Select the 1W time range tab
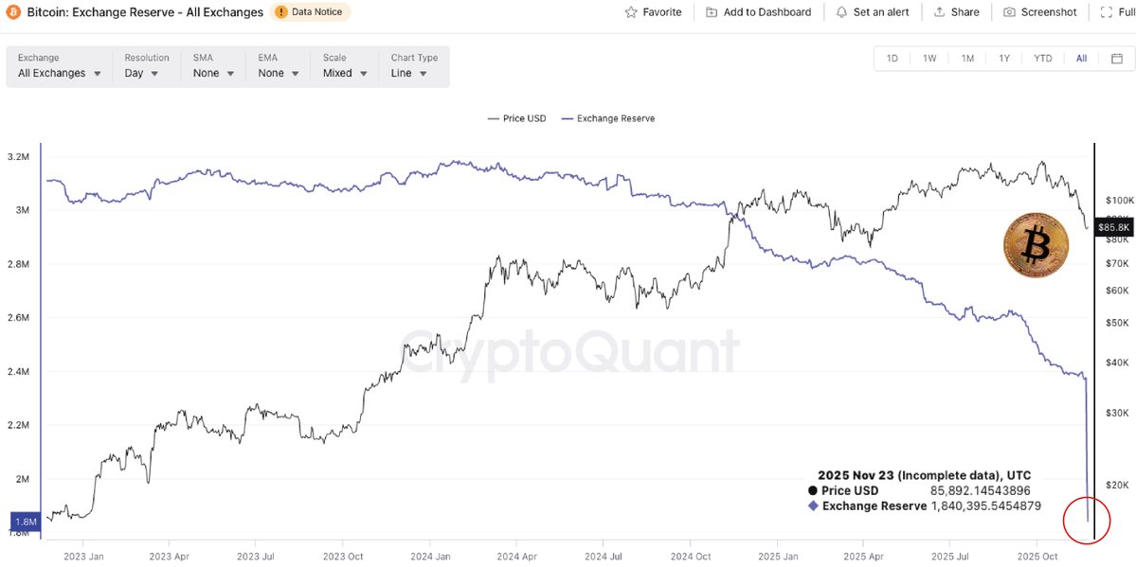The height and width of the screenshot is (567, 1136). coord(929,59)
